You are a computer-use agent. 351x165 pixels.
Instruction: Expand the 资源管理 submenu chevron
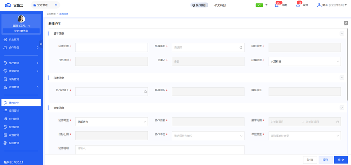[37, 87]
